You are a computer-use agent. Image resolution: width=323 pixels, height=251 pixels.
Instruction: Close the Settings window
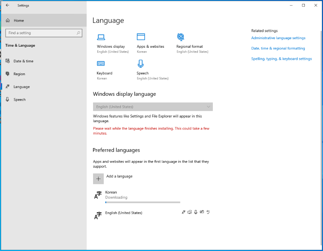point(316,5)
